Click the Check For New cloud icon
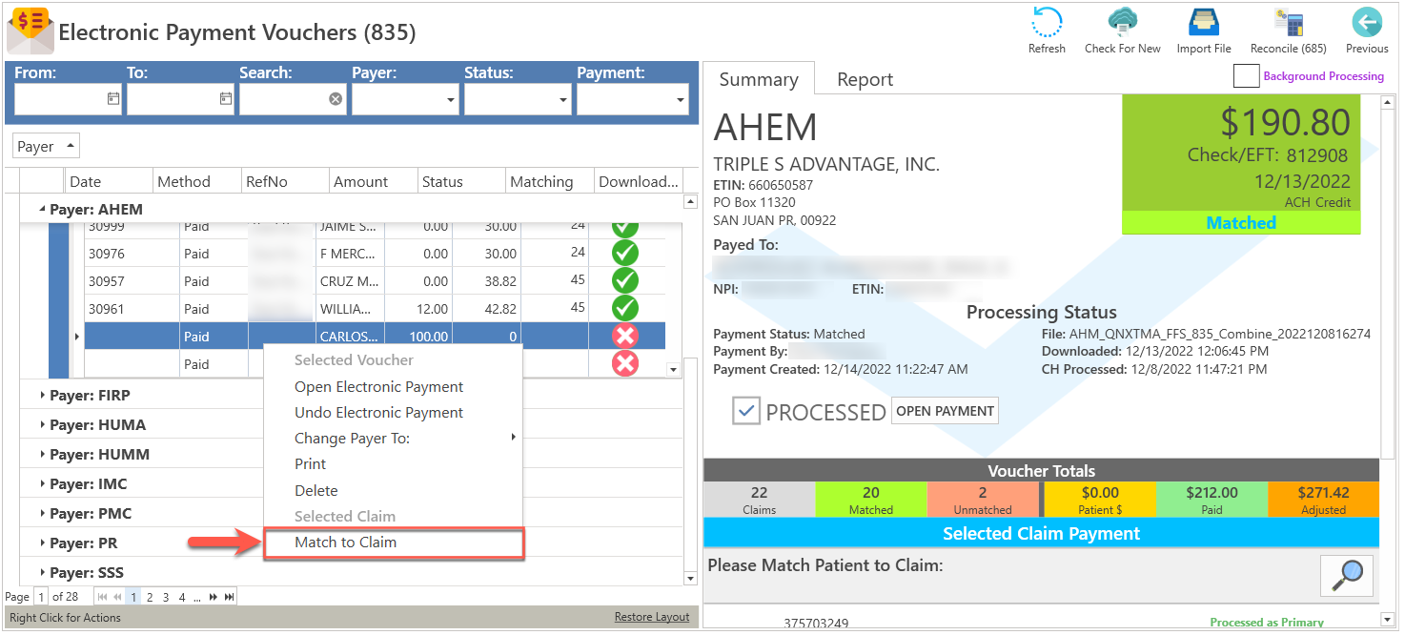1405x635 pixels. pyautogui.click(x=1122, y=24)
